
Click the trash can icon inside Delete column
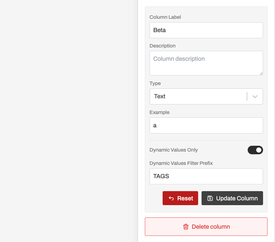point(186,227)
